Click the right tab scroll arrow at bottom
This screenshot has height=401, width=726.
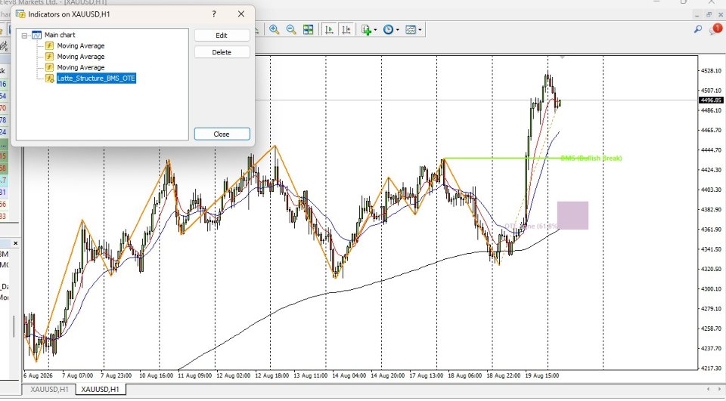click(x=718, y=389)
